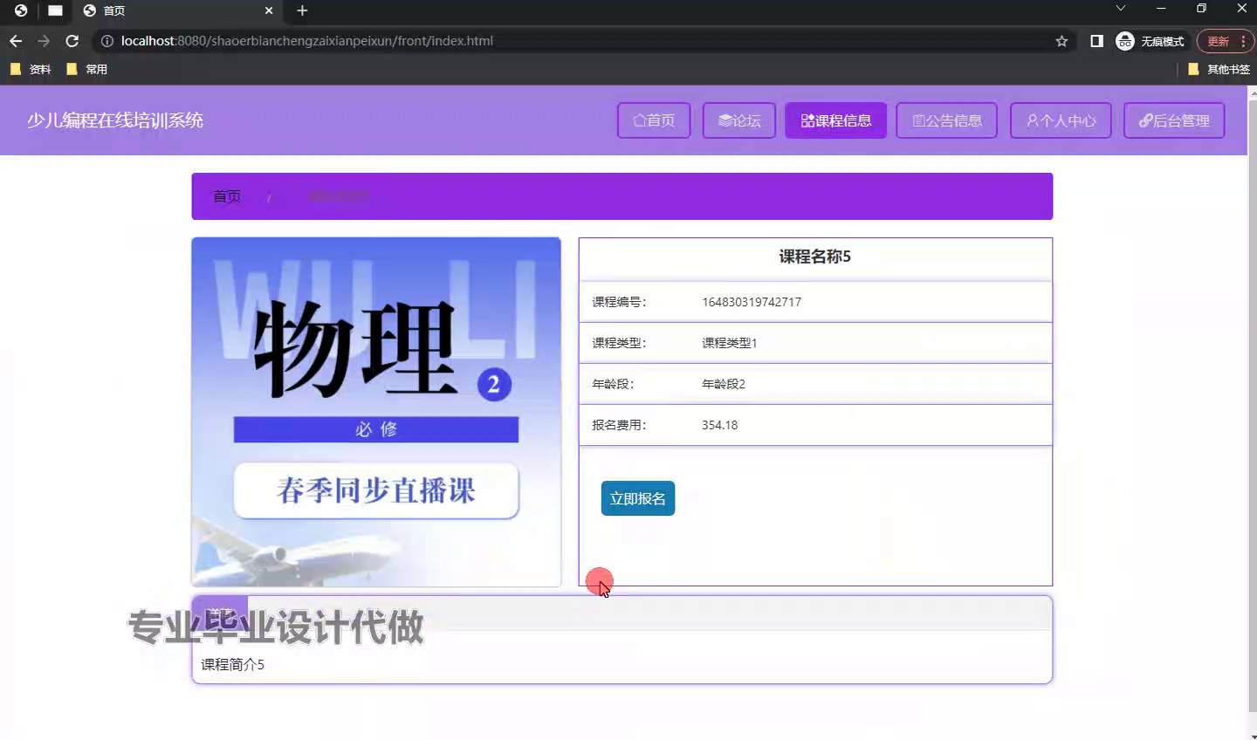Select the 首页 browser tab
This screenshot has width=1257, height=740.
178,10
